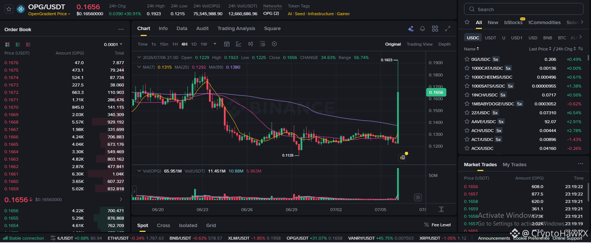591x243 pixels.
Task: Open the Audit tab
Action: tap(202, 29)
